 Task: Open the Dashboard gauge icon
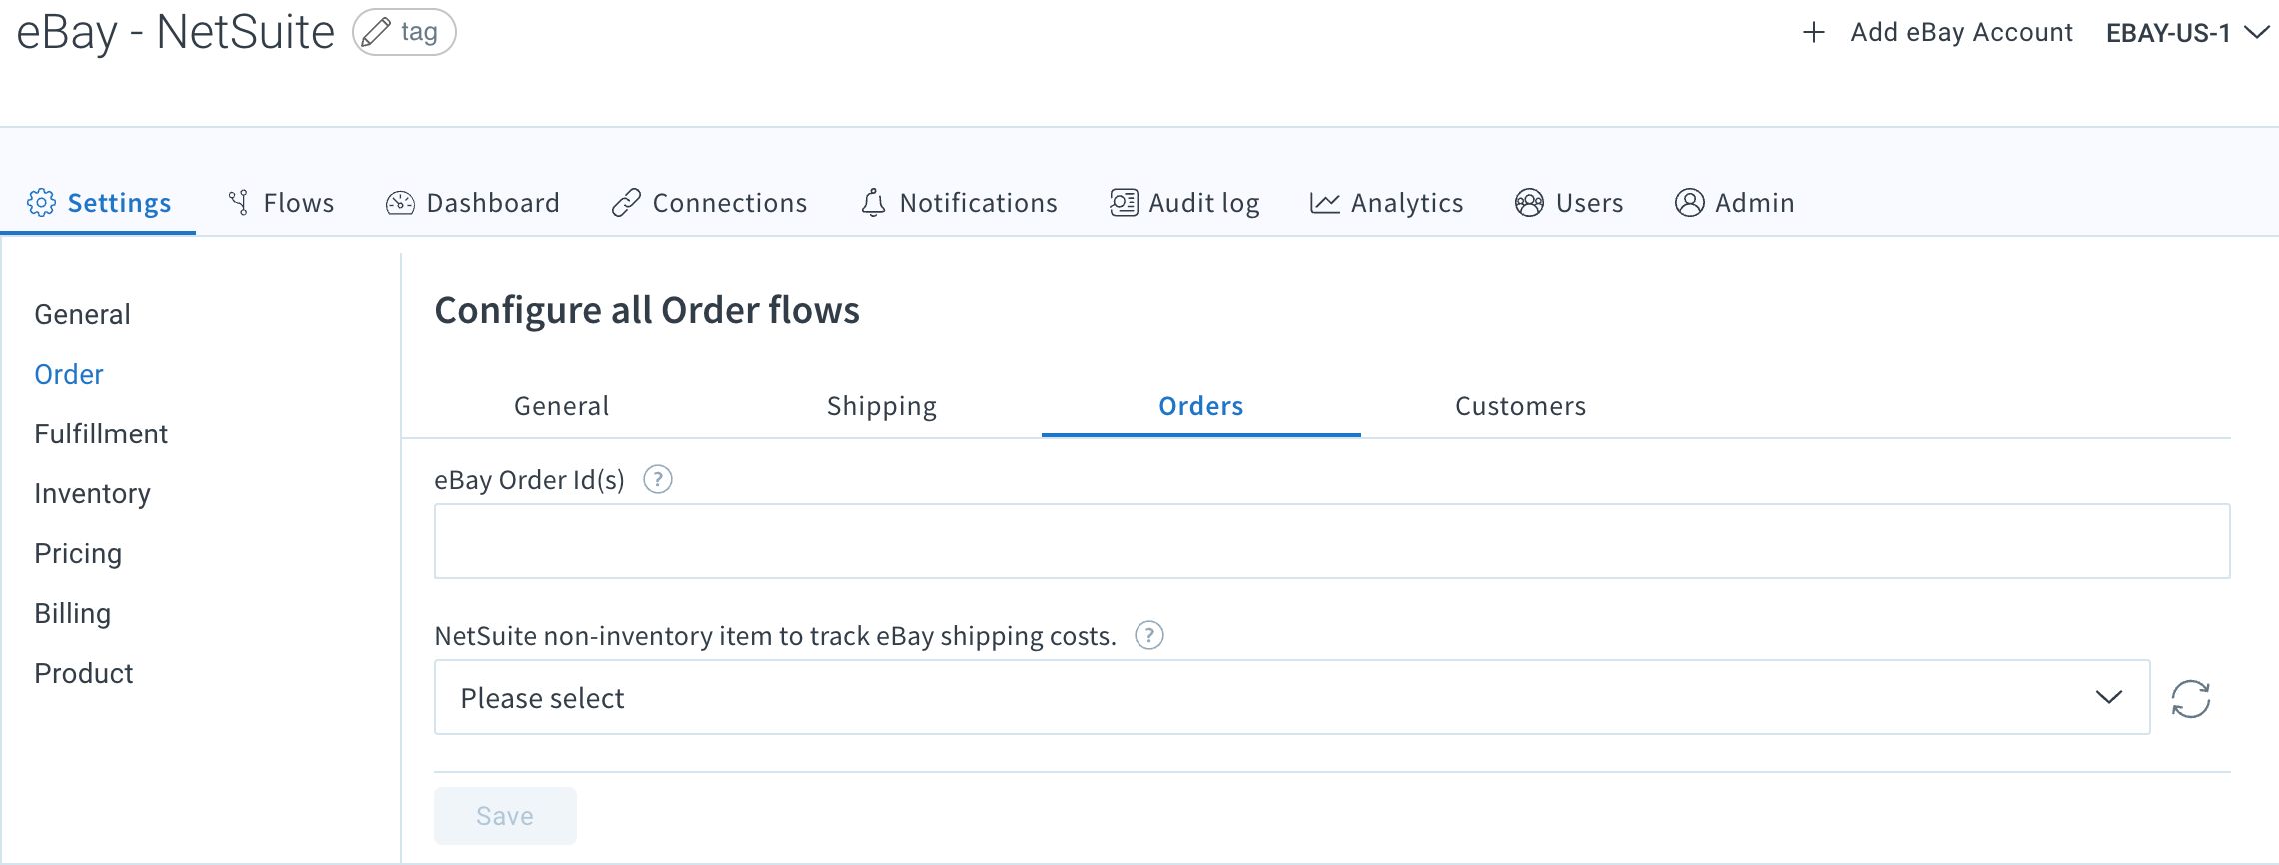click(x=398, y=202)
